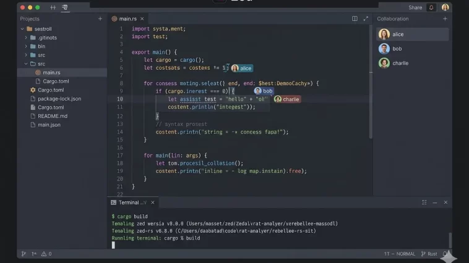Click bob's avatar in collaboration list
The height and width of the screenshot is (263, 469).
[x=384, y=49]
